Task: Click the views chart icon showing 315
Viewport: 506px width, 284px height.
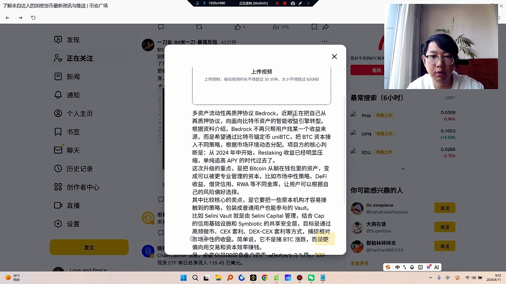Action: click(x=276, y=27)
